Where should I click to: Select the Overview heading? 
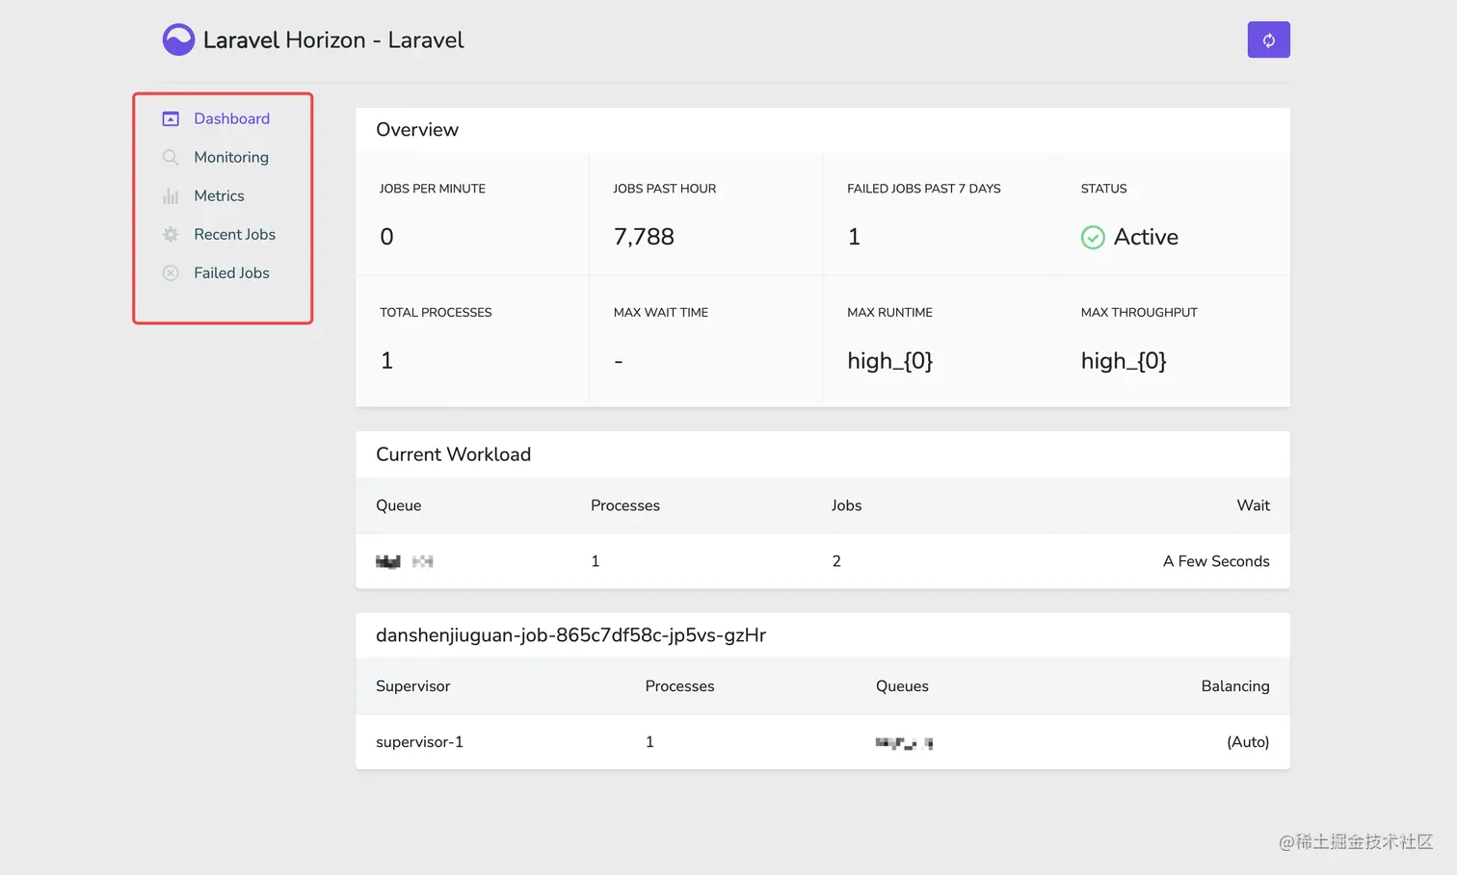click(417, 130)
